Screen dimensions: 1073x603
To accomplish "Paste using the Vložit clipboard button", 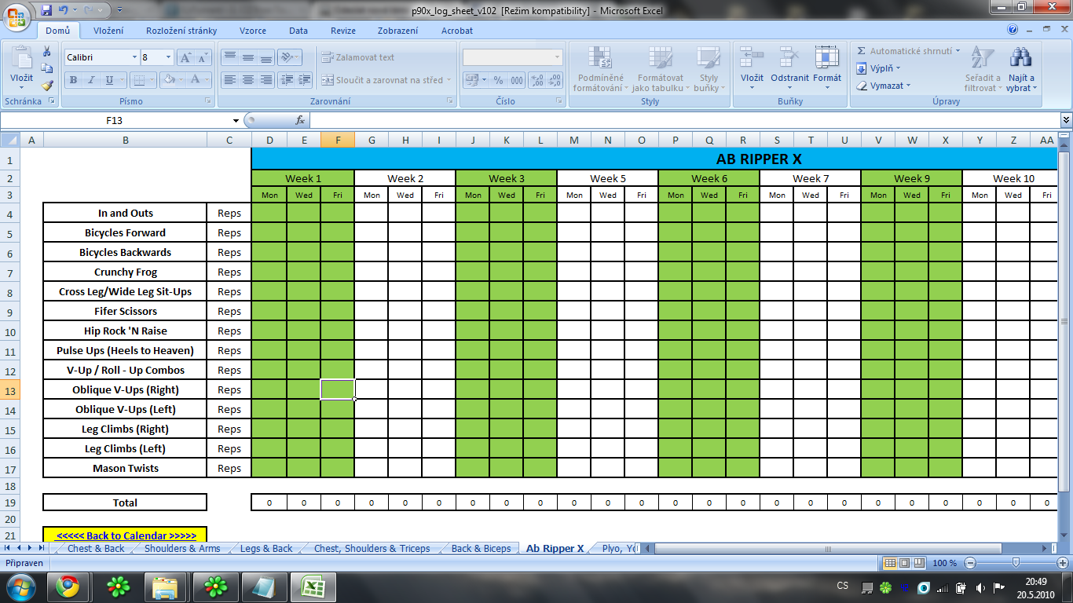I will coord(21,66).
